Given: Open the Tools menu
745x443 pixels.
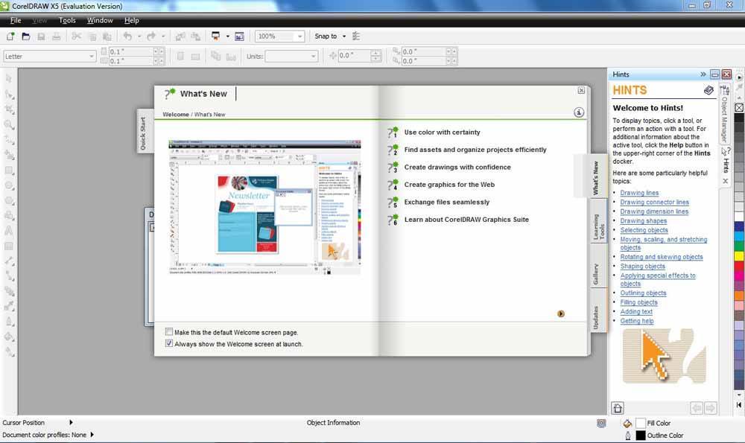Looking at the screenshot, I should [67, 20].
